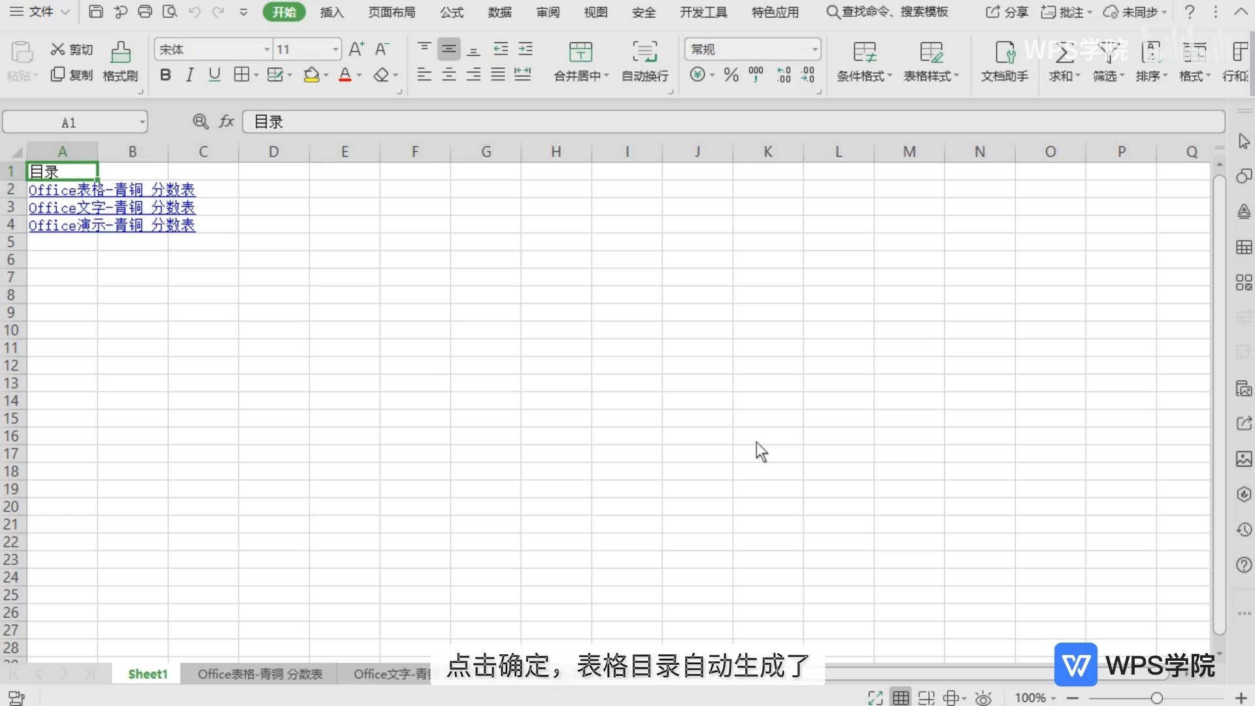The image size is (1255, 706).
Task: Open Document Assistant (文档助手)
Action: [1005, 62]
